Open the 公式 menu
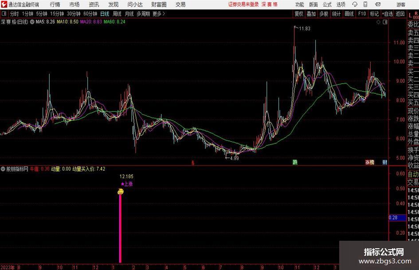This screenshot has width=419, height=270. 327,4
